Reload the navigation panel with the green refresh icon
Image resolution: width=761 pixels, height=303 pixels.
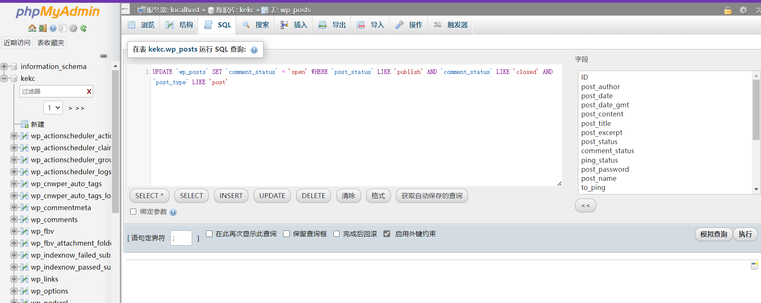pos(83,28)
